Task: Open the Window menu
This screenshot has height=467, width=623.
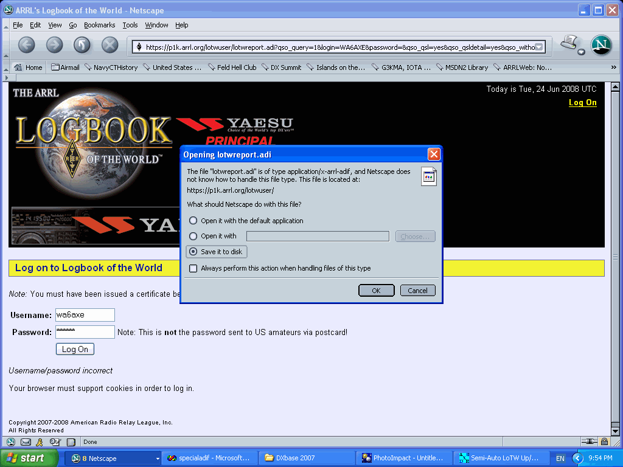Action: (x=156, y=25)
